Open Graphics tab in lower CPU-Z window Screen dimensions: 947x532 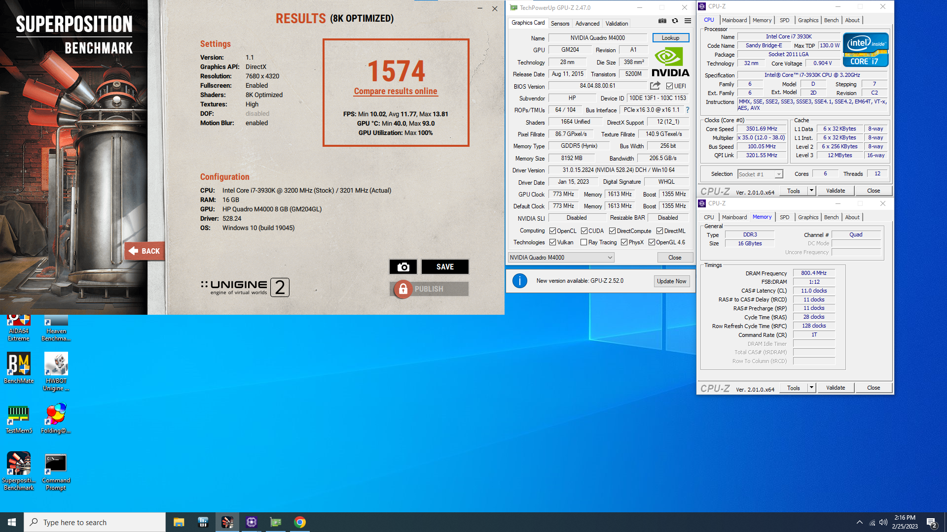coord(808,217)
